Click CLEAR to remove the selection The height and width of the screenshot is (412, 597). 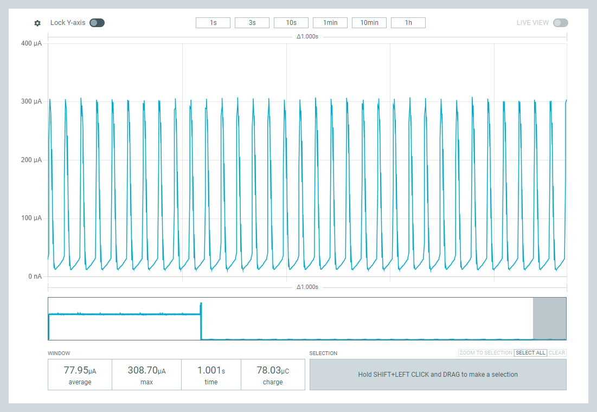click(557, 353)
